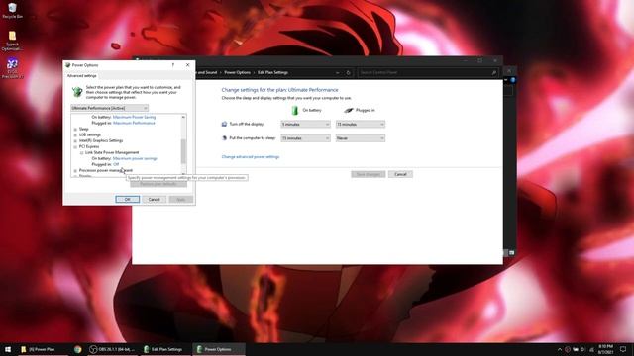Close the Power Options dialog
This screenshot has height=356, width=634.
[187, 65]
